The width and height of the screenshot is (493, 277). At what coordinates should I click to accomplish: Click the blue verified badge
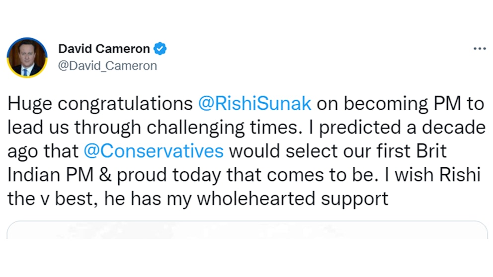[160, 49]
